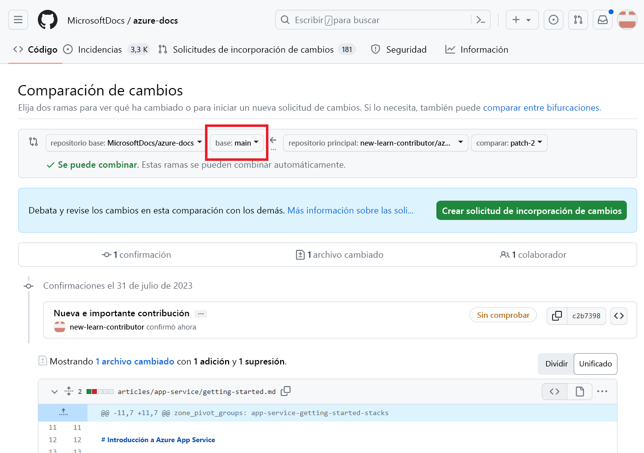Switch to the Información tab
644x453 pixels.
477,49
